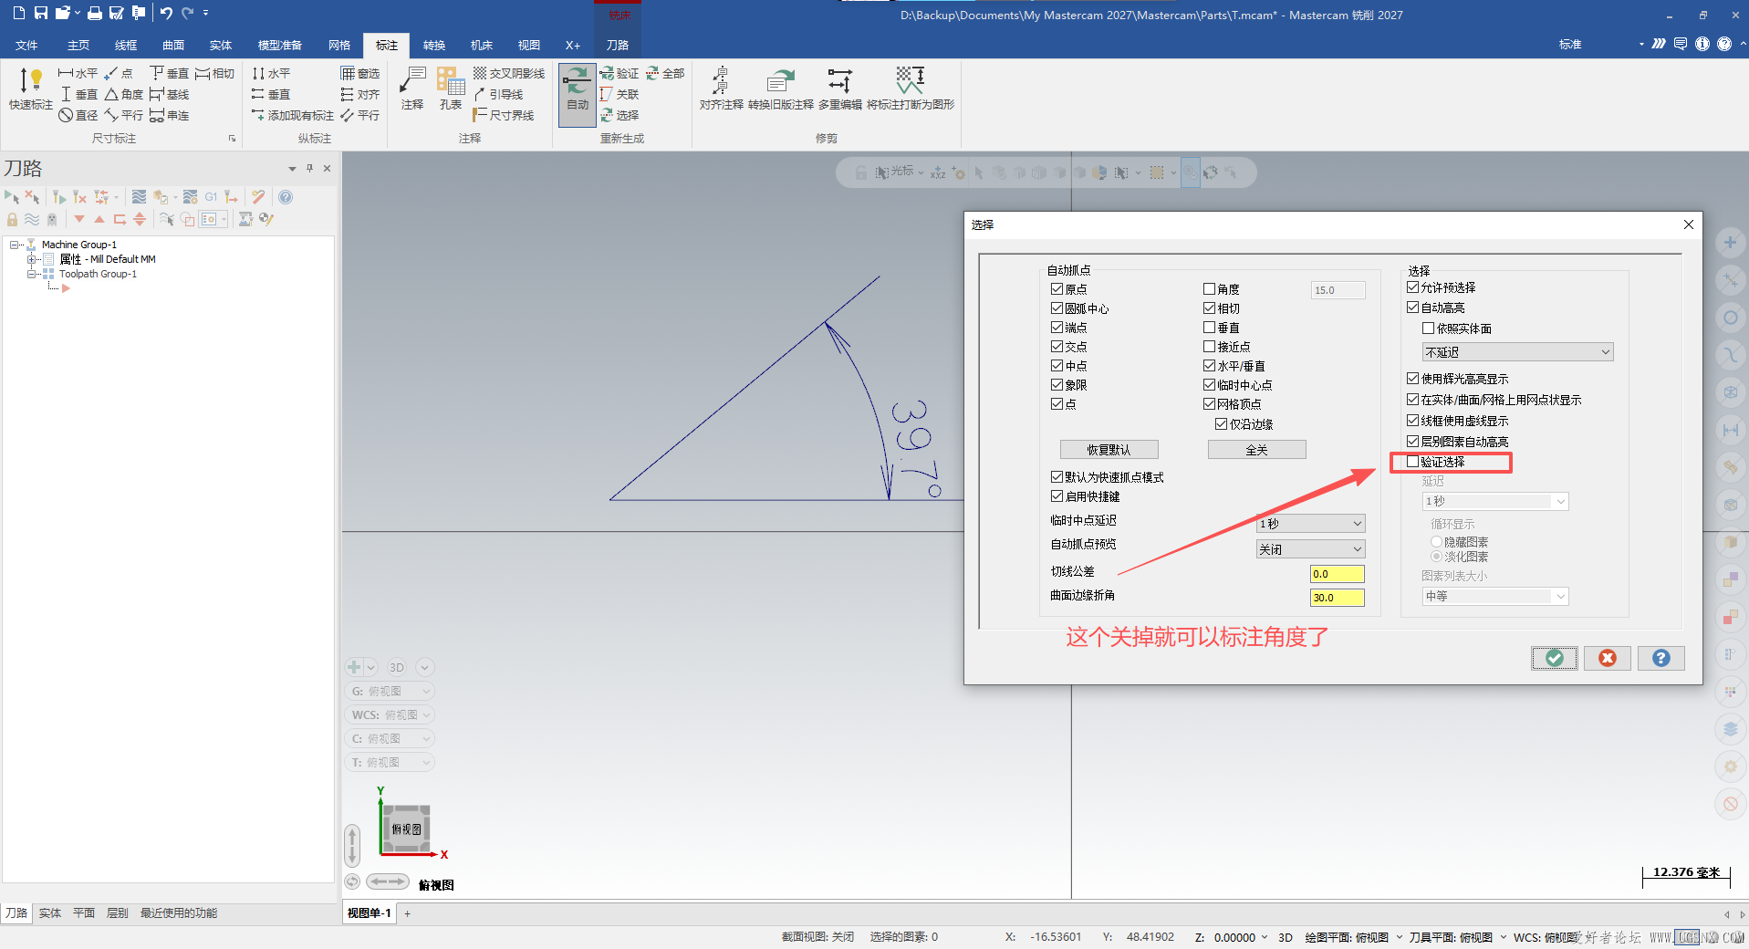This screenshot has height=949, width=1749.
Task: Toggle the 原点 origin autocursor checkbox
Action: tap(1057, 288)
